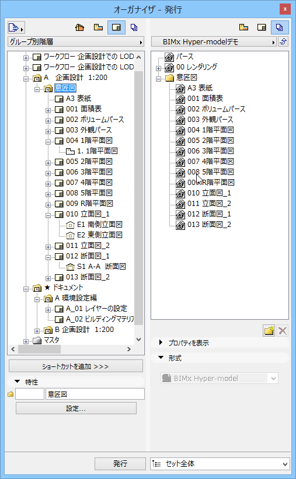The width and height of the screenshot is (296, 479).
Task: Select E2 東側立面図 drawing
Action: coord(100,235)
